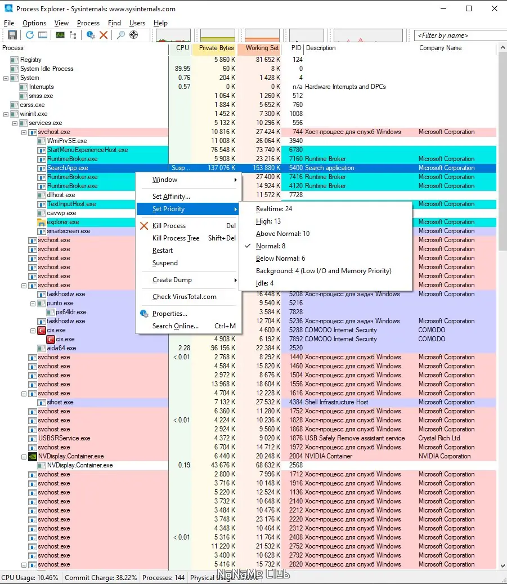Collapse svchost.exe PID 744 node
This screenshot has height=584, width=507.
click(24, 132)
